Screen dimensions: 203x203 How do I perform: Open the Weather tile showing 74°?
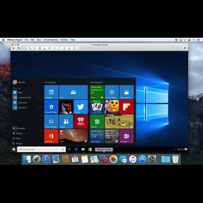(97, 136)
